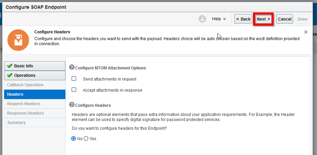The height and width of the screenshot is (155, 317).
Task: Click the Back button
Action: [x=243, y=19]
